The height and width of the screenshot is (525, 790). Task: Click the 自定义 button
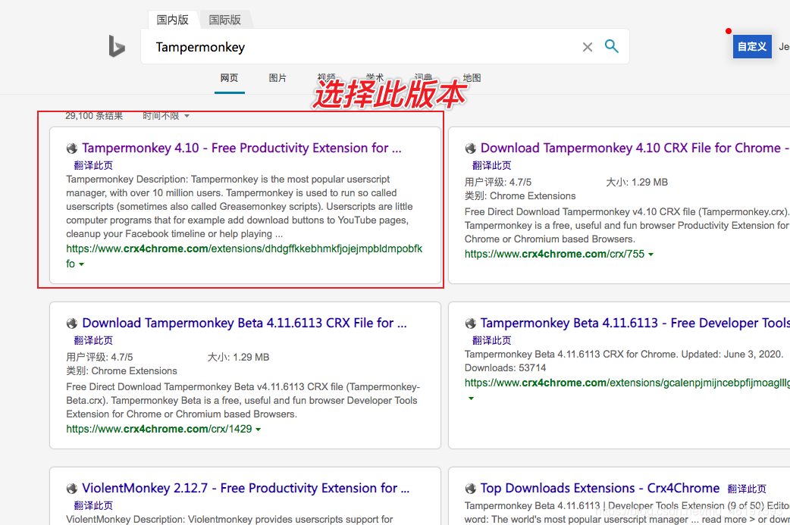(751, 47)
